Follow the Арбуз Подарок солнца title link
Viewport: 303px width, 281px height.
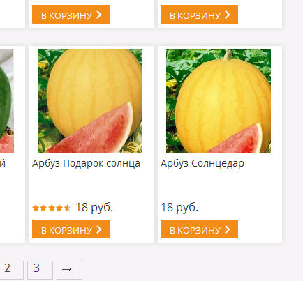(86, 163)
